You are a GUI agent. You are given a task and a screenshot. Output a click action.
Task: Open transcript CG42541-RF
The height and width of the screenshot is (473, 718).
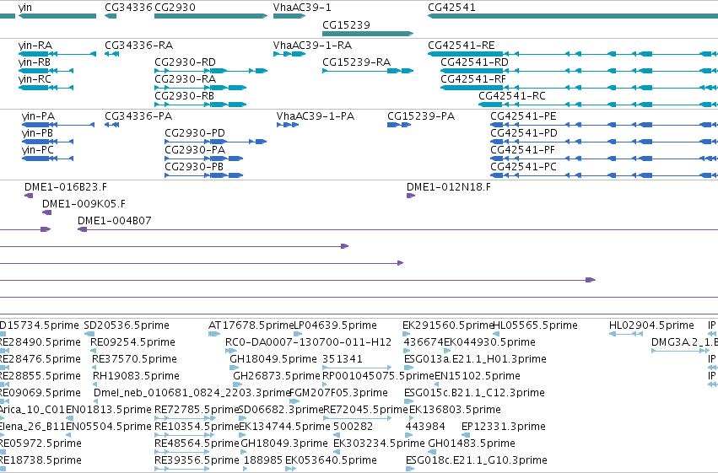(473, 79)
